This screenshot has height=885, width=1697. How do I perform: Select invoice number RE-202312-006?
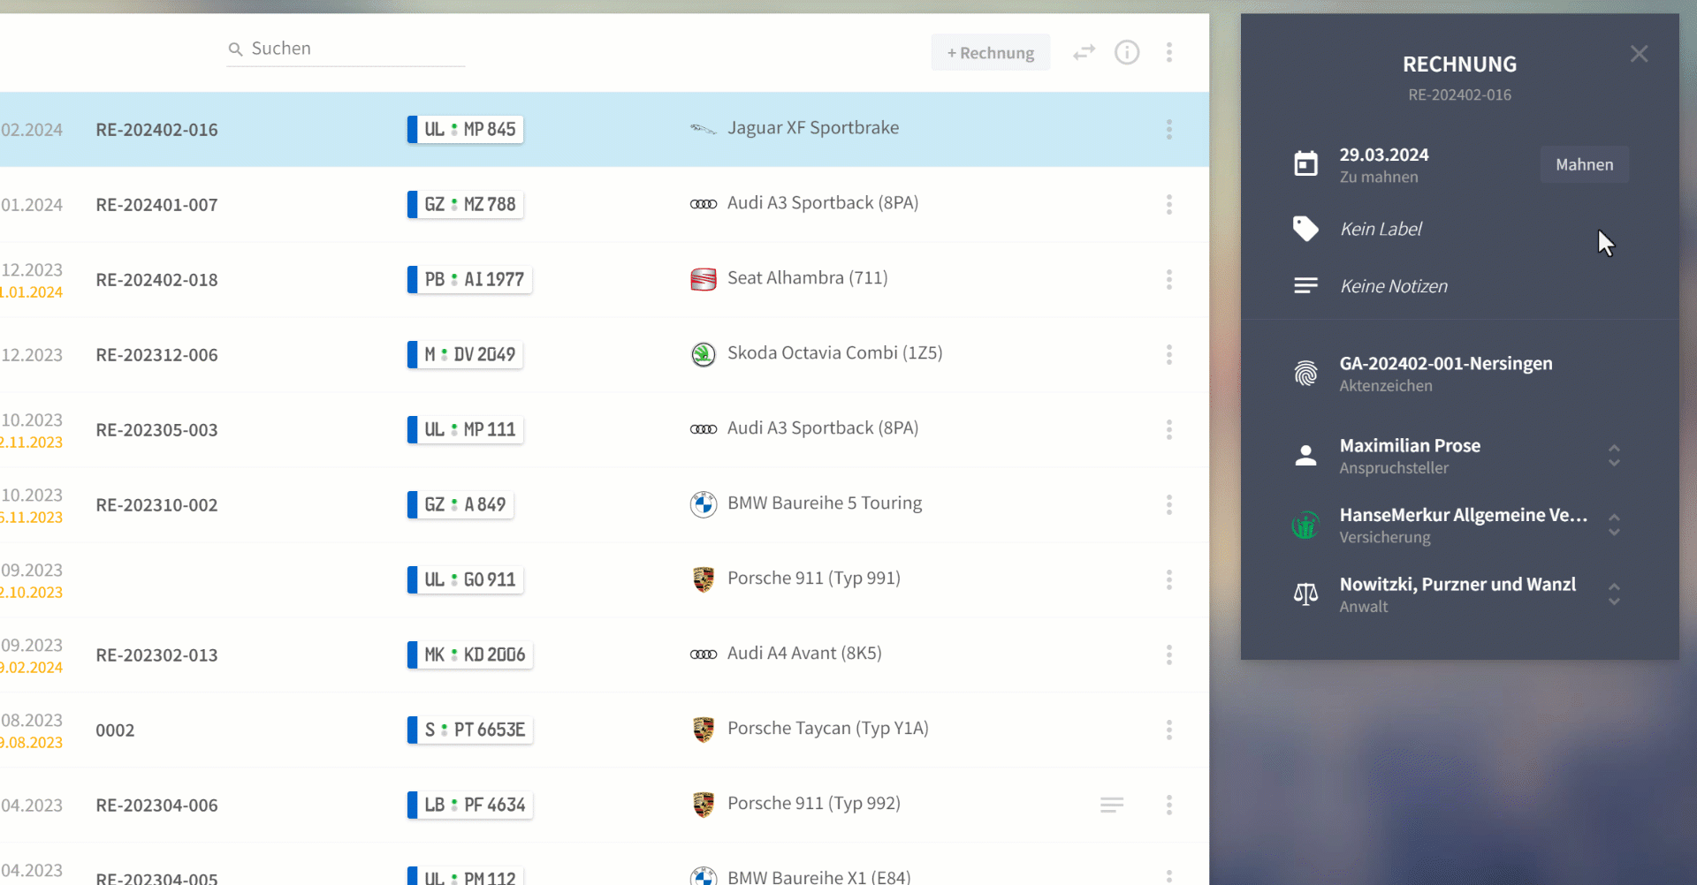156,355
